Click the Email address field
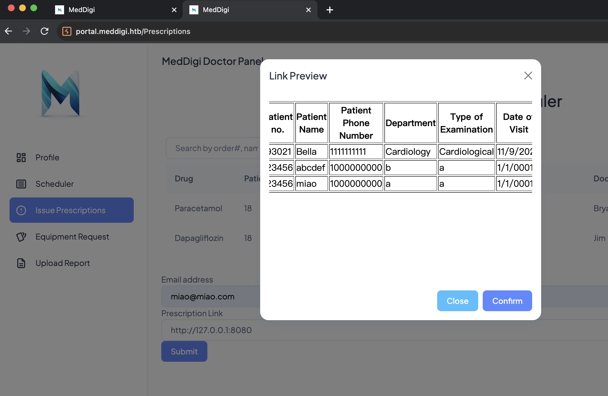Viewport: 608px width, 396px height. tap(211, 297)
